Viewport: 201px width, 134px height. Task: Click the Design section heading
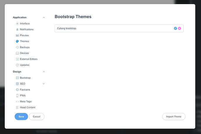17,72
